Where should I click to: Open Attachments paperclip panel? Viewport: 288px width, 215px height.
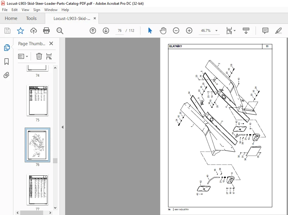coord(7,75)
